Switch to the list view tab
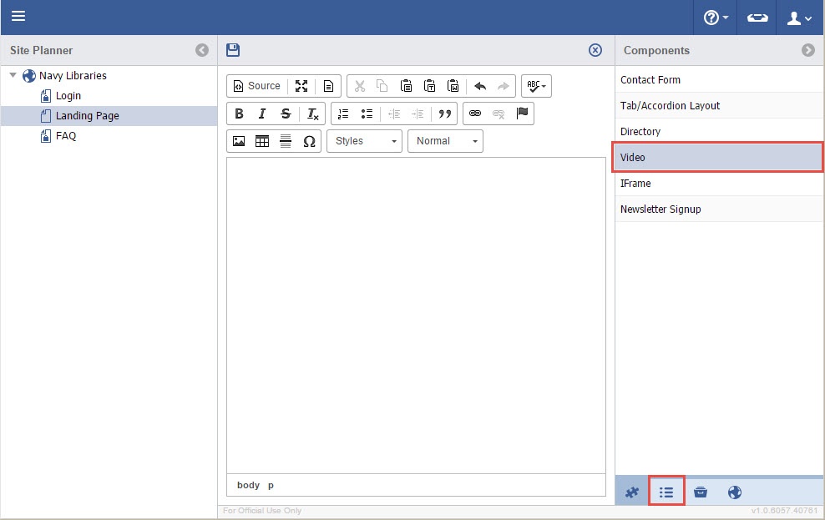This screenshot has width=825, height=520. point(666,492)
